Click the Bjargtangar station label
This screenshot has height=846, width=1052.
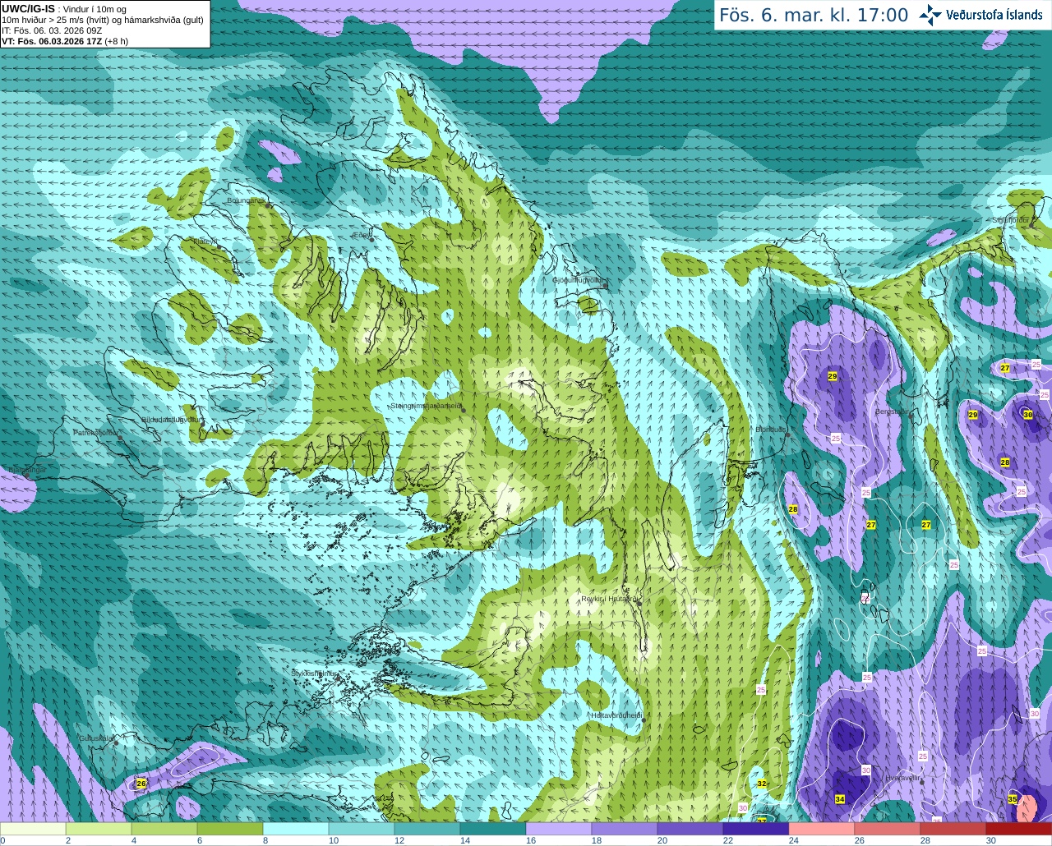[x=26, y=470]
